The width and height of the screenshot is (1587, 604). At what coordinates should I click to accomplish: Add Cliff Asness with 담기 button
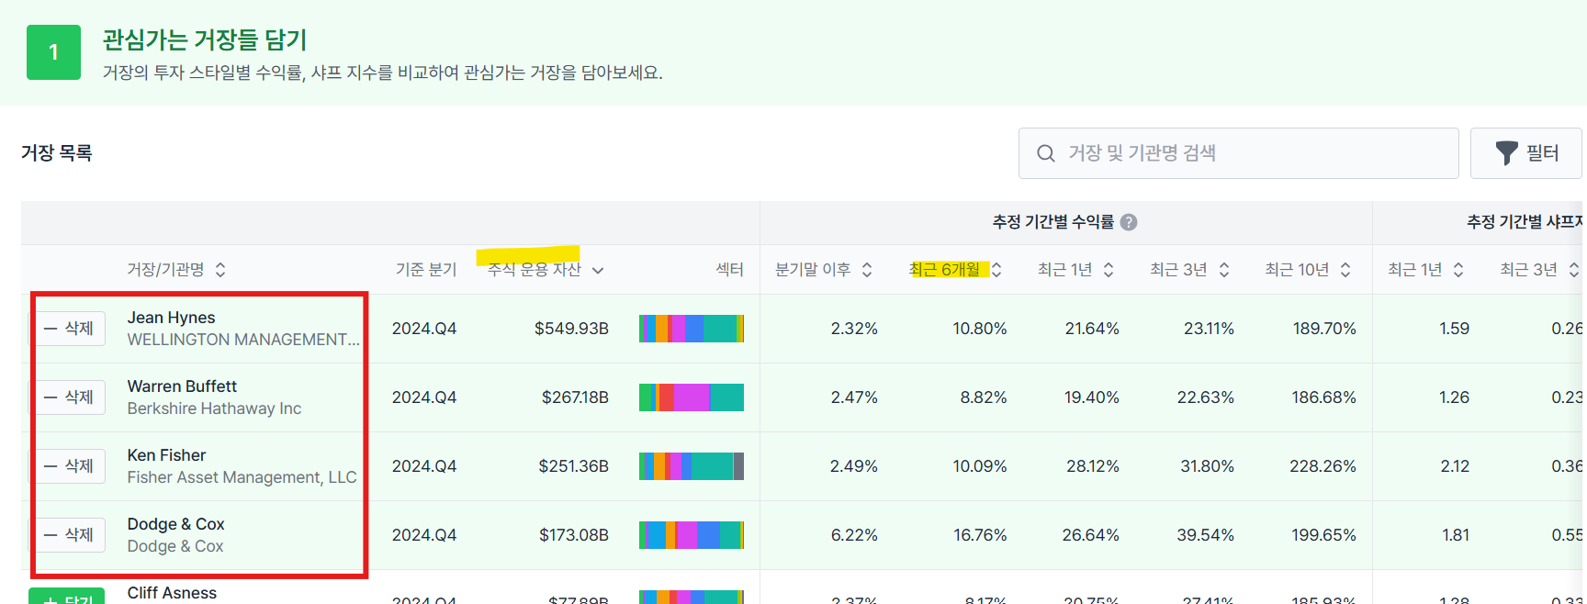coord(66,596)
